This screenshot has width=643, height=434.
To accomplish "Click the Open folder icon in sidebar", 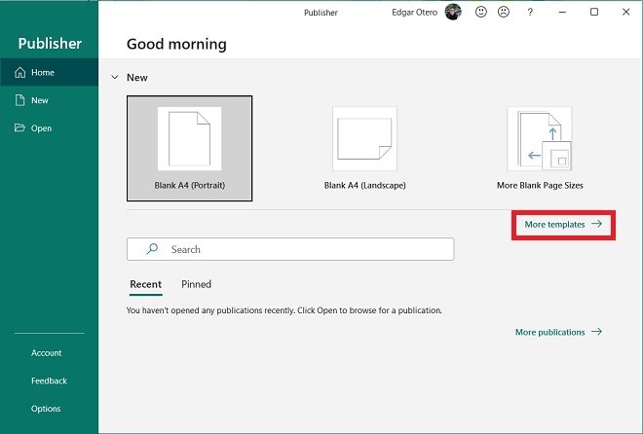I will pos(19,127).
